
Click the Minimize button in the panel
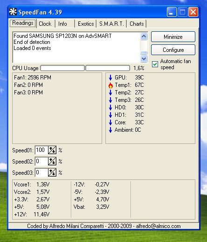pyautogui.click(x=173, y=37)
